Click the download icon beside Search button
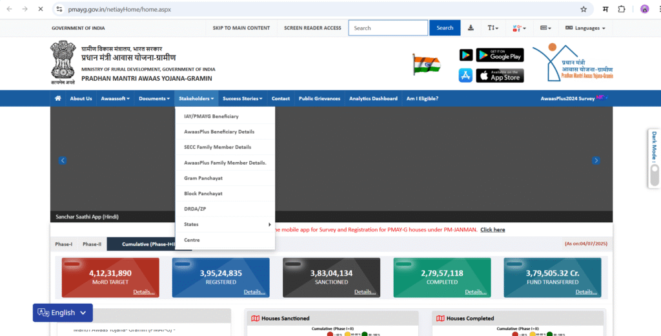Screen dimensions: 661x336 pos(471,28)
